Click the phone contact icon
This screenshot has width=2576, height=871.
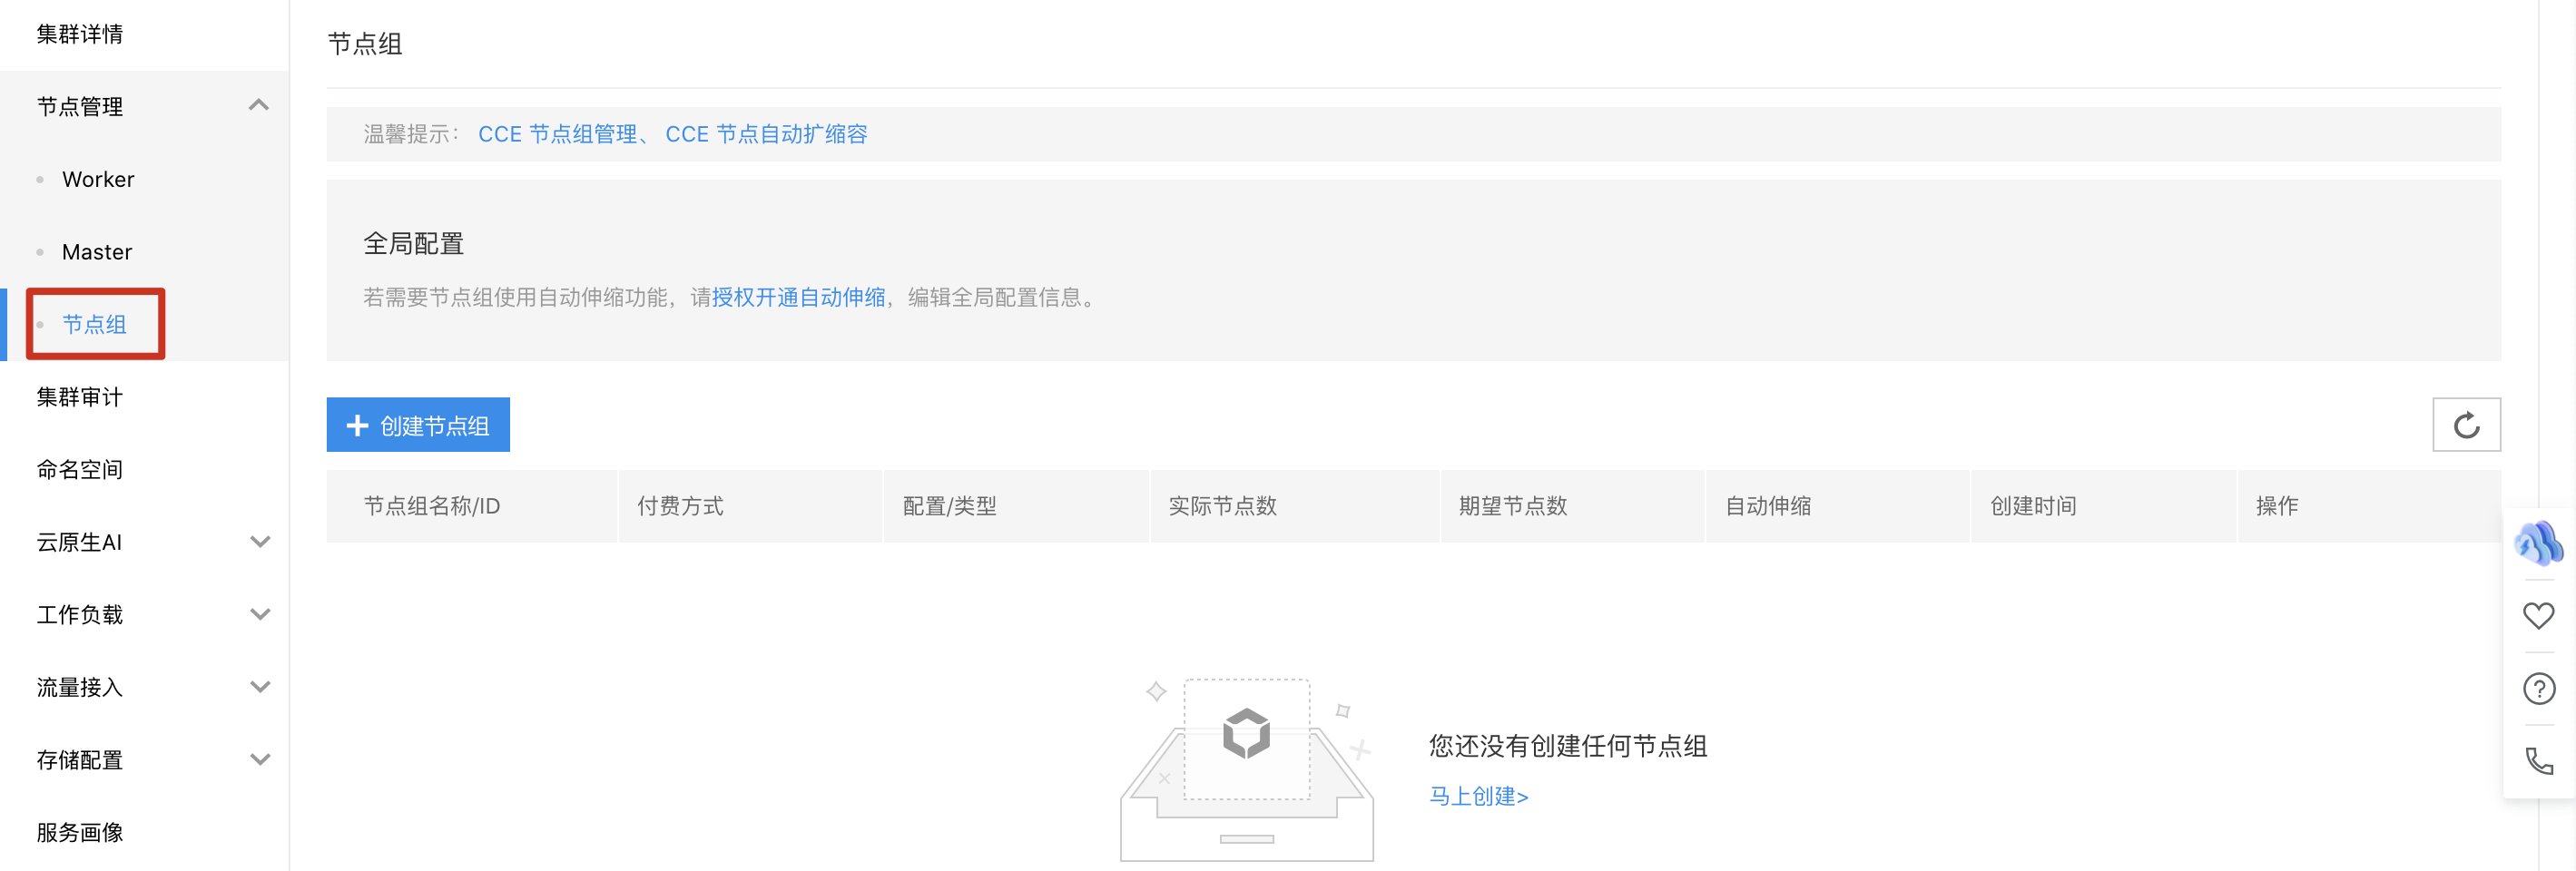point(2538,761)
